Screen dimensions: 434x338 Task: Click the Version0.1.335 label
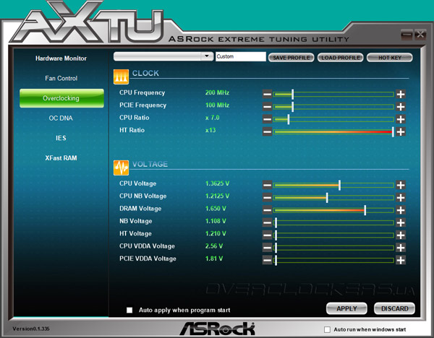pyautogui.click(x=30, y=329)
